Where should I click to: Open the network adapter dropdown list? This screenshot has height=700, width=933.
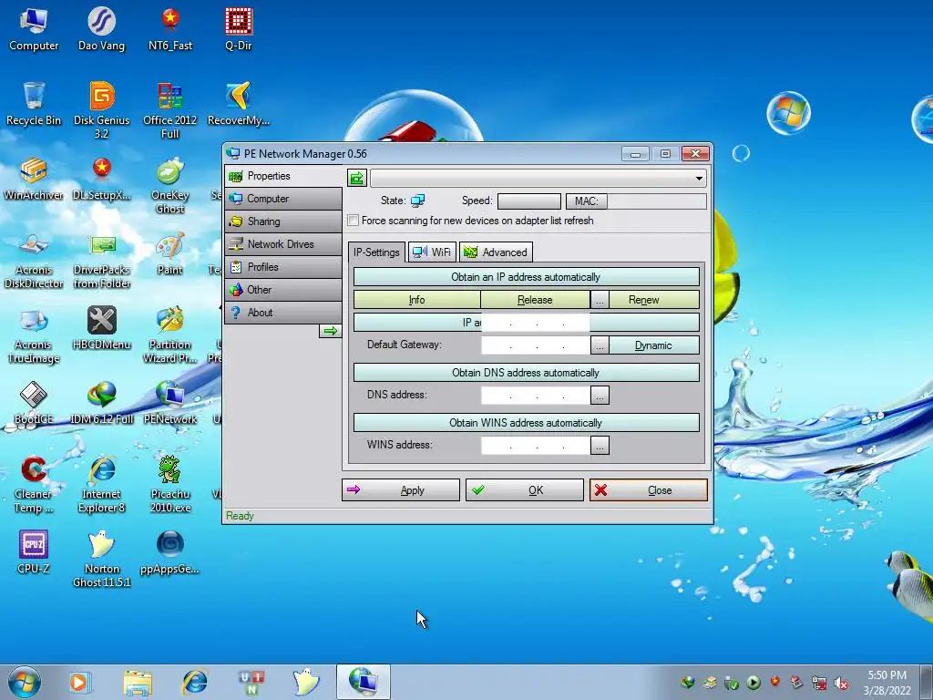click(x=699, y=178)
